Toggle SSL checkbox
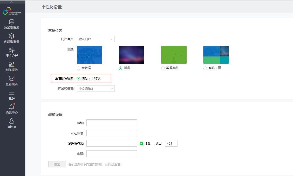 [141, 143]
